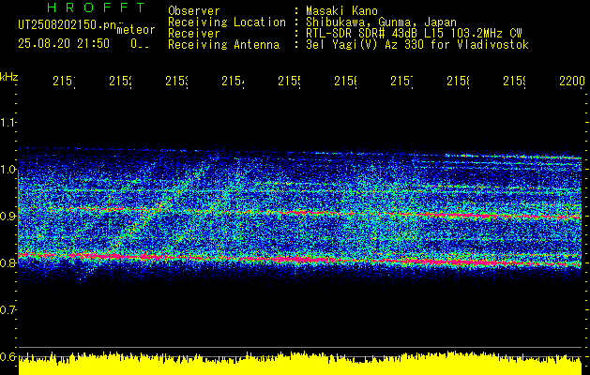Click the 2151 time marker

(x=64, y=82)
